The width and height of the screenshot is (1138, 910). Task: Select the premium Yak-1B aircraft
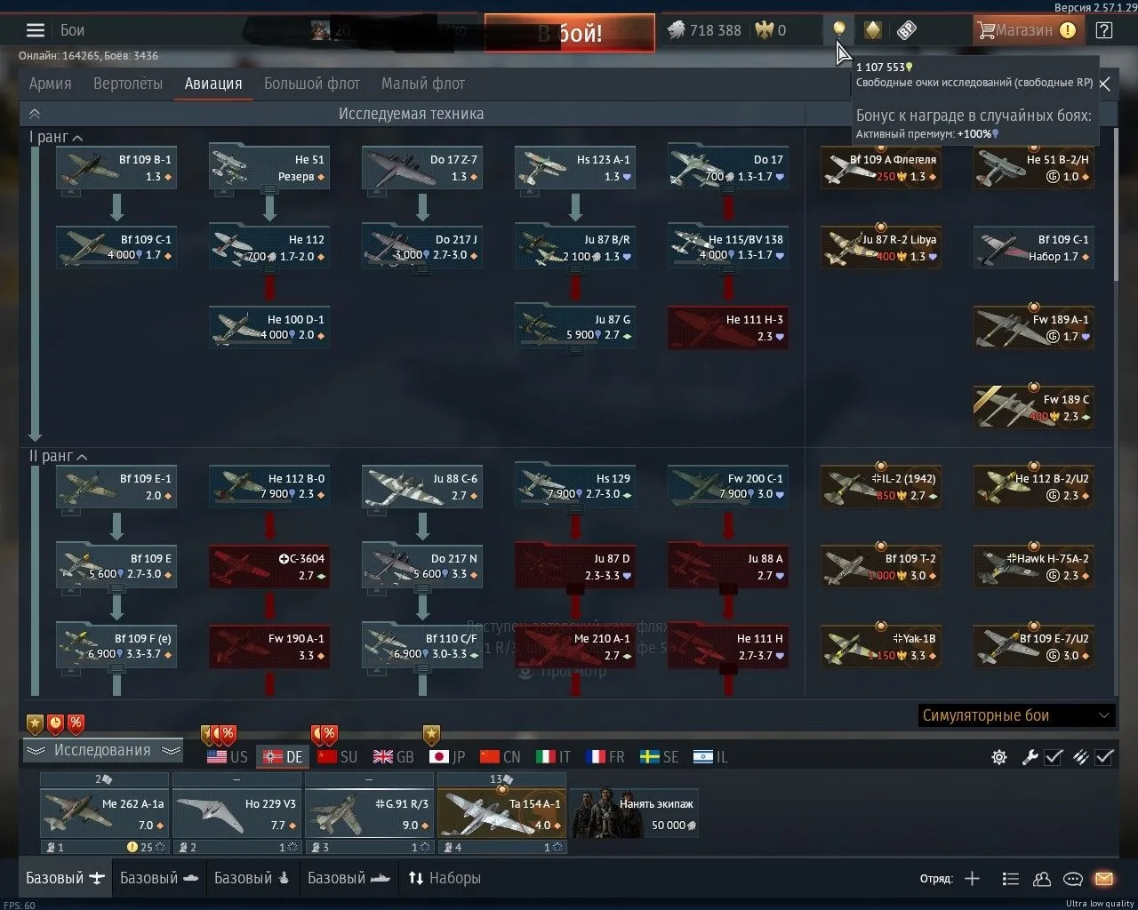pyautogui.click(x=881, y=647)
